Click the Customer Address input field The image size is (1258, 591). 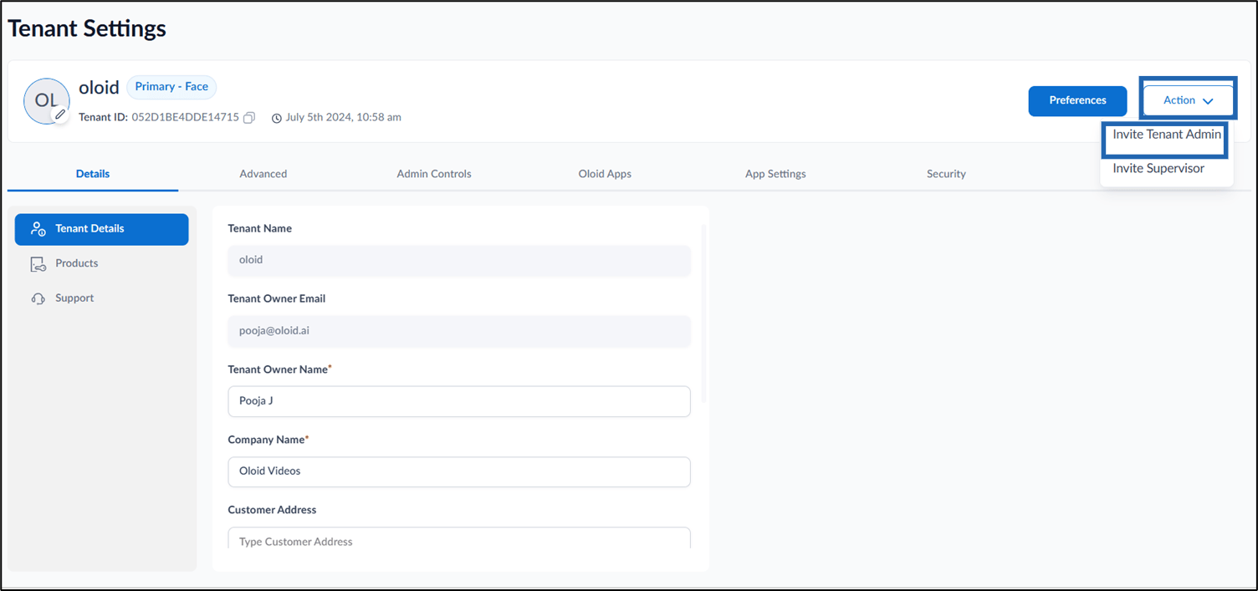(x=459, y=538)
